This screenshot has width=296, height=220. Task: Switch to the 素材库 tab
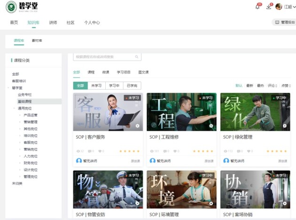click(37, 41)
